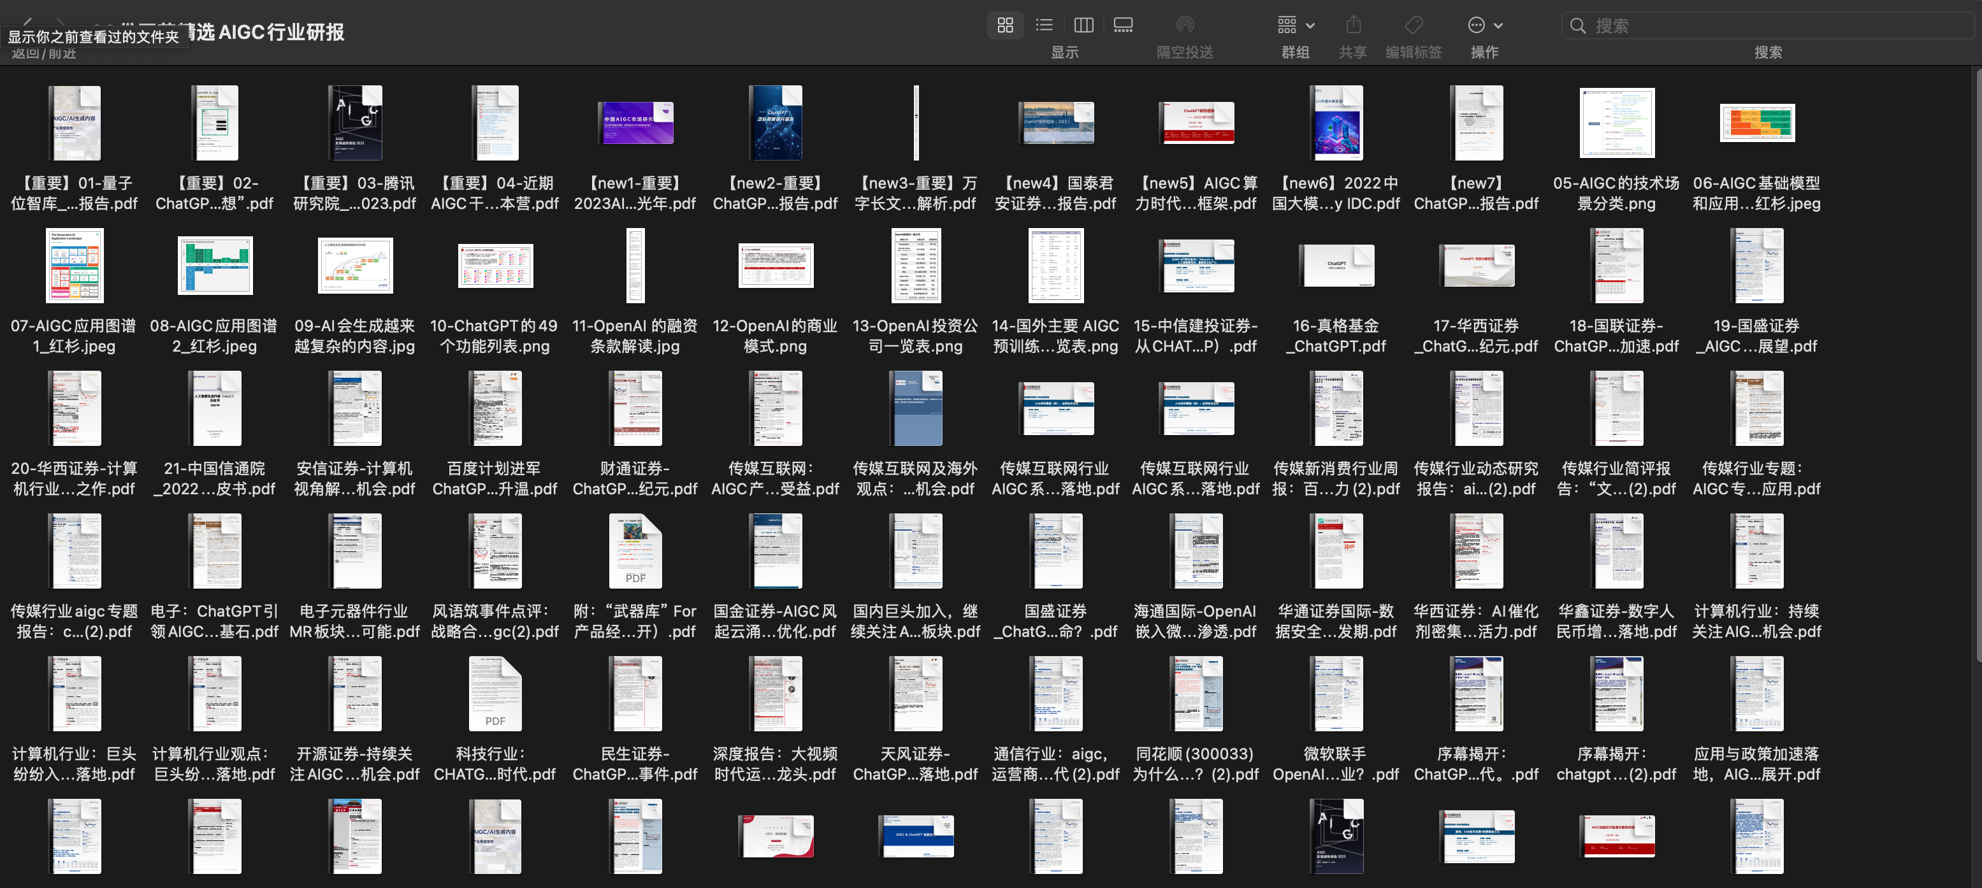The width and height of the screenshot is (1982, 888).
Task: Select 10-ChatGPT的49个功能列表.png image
Action: pyautogui.click(x=495, y=265)
